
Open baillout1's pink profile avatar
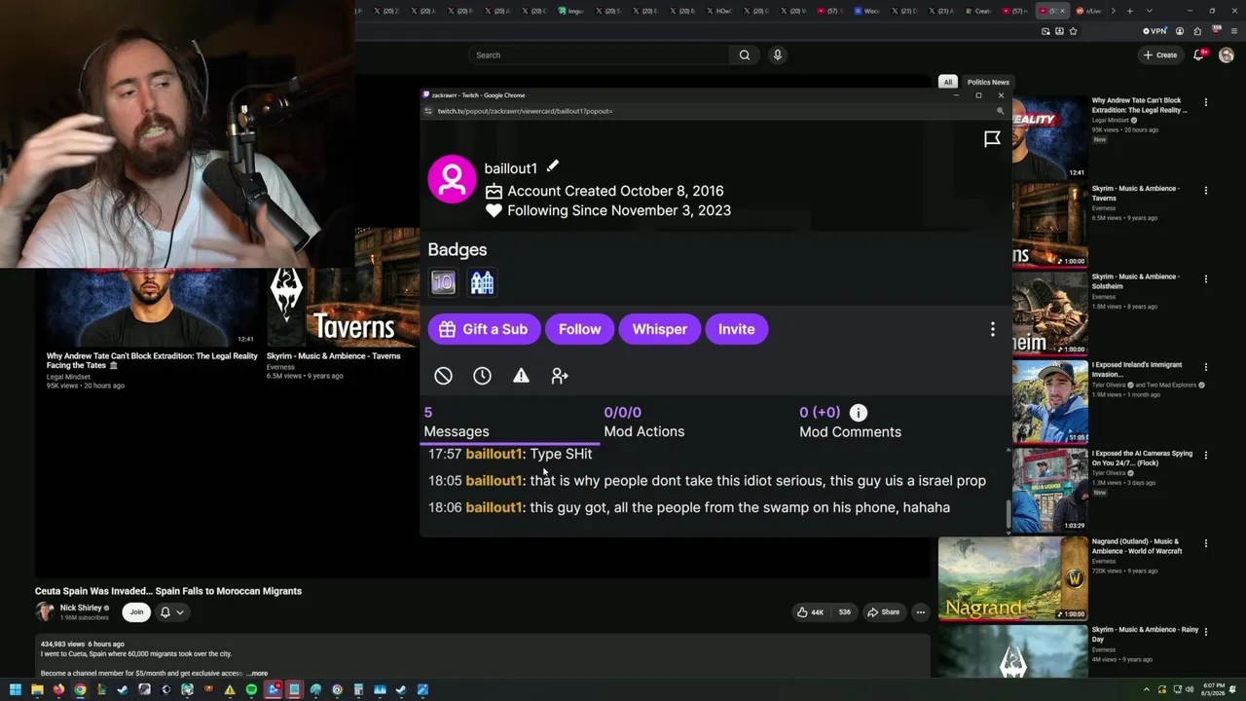[452, 179]
